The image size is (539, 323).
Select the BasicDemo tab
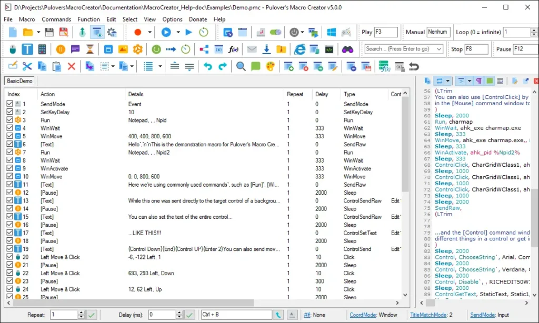coord(19,81)
